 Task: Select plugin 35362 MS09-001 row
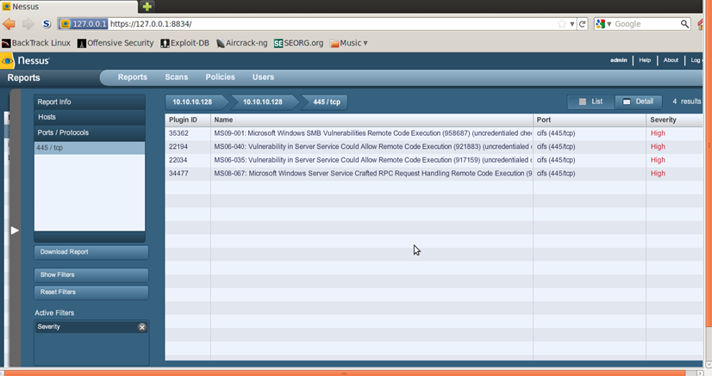point(434,133)
